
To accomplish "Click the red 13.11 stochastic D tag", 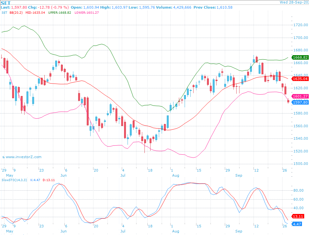I will pos(298,217).
